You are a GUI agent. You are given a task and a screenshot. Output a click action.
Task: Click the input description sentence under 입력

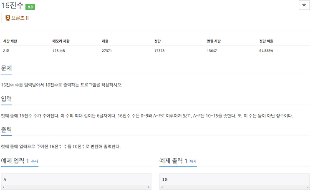point(147,115)
